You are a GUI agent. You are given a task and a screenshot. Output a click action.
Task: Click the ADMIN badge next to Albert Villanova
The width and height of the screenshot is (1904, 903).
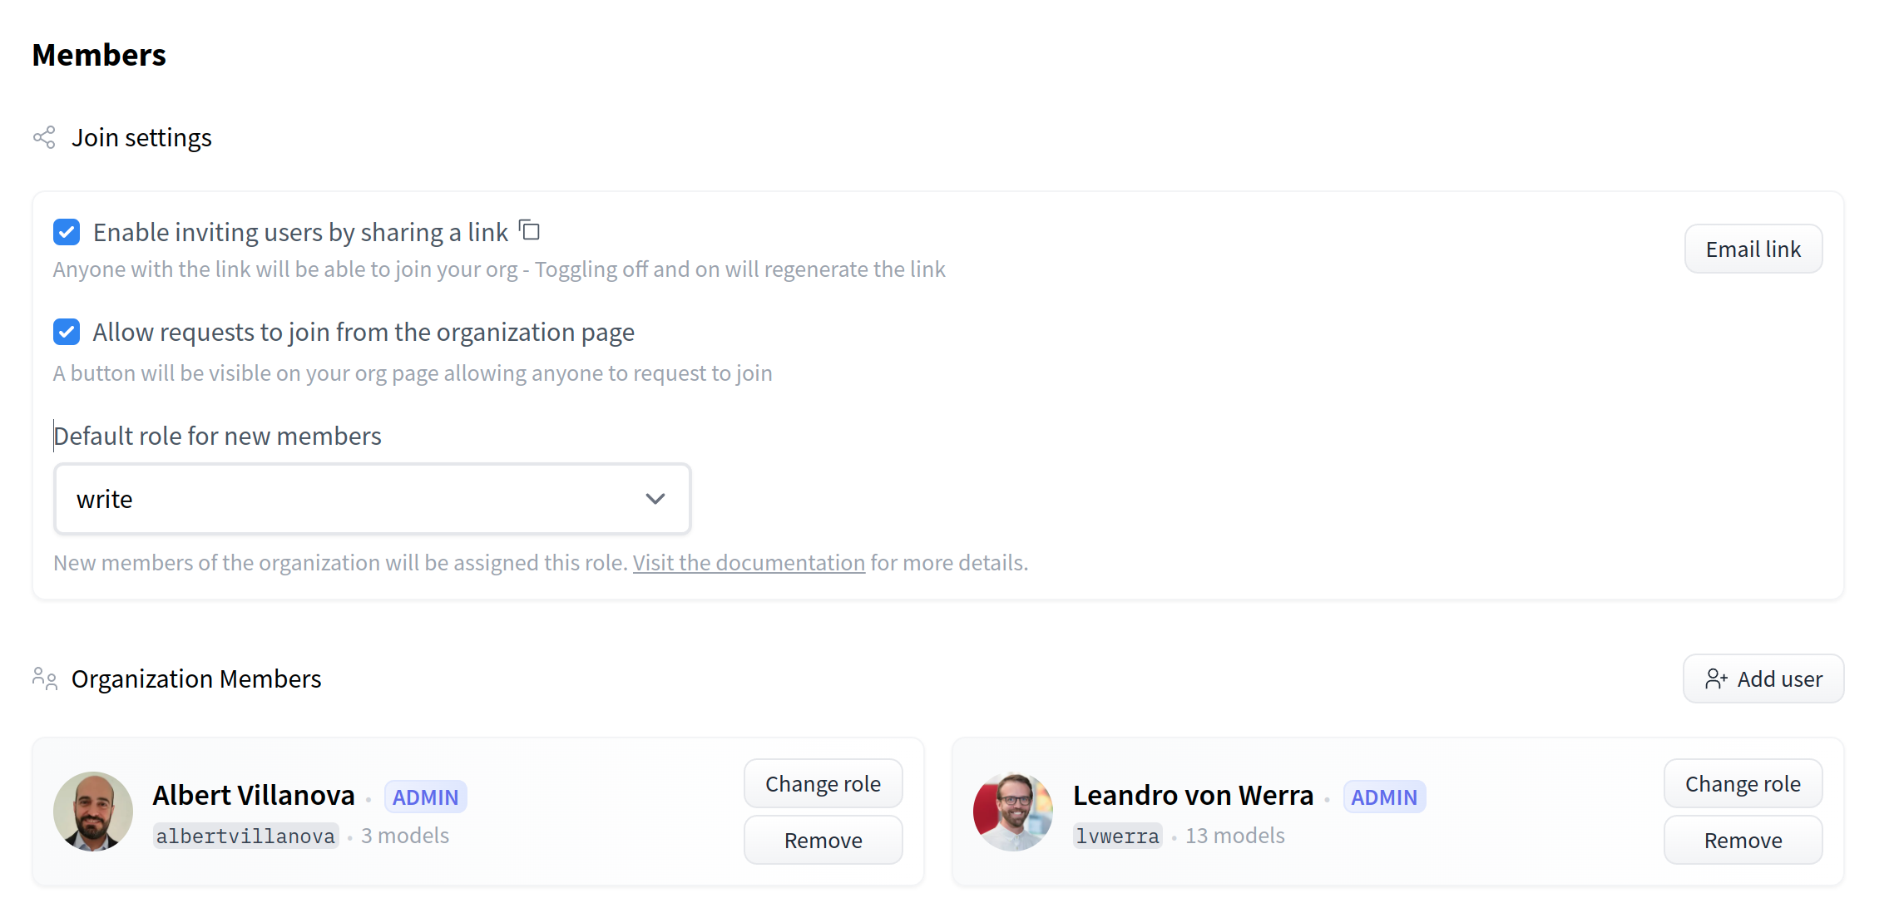425,796
